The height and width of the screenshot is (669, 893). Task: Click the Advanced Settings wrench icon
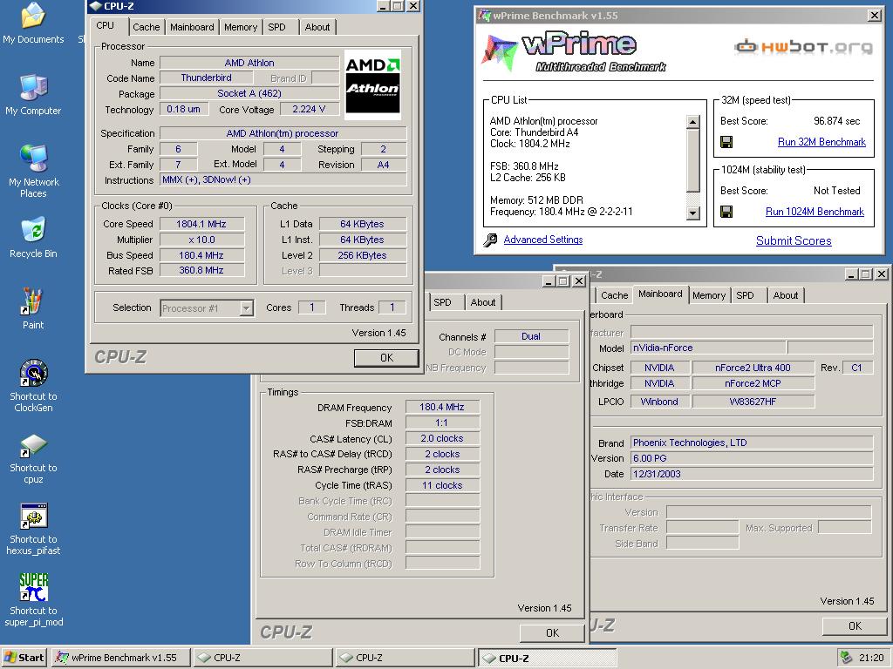[x=490, y=240]
